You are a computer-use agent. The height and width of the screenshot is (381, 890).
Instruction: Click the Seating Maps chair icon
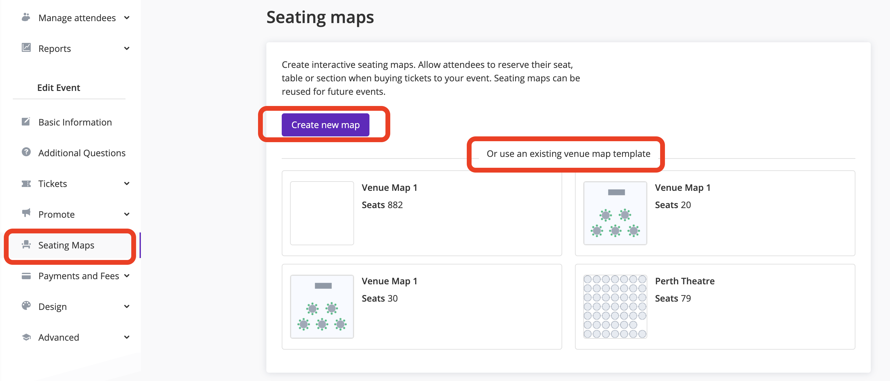[26, 245]
